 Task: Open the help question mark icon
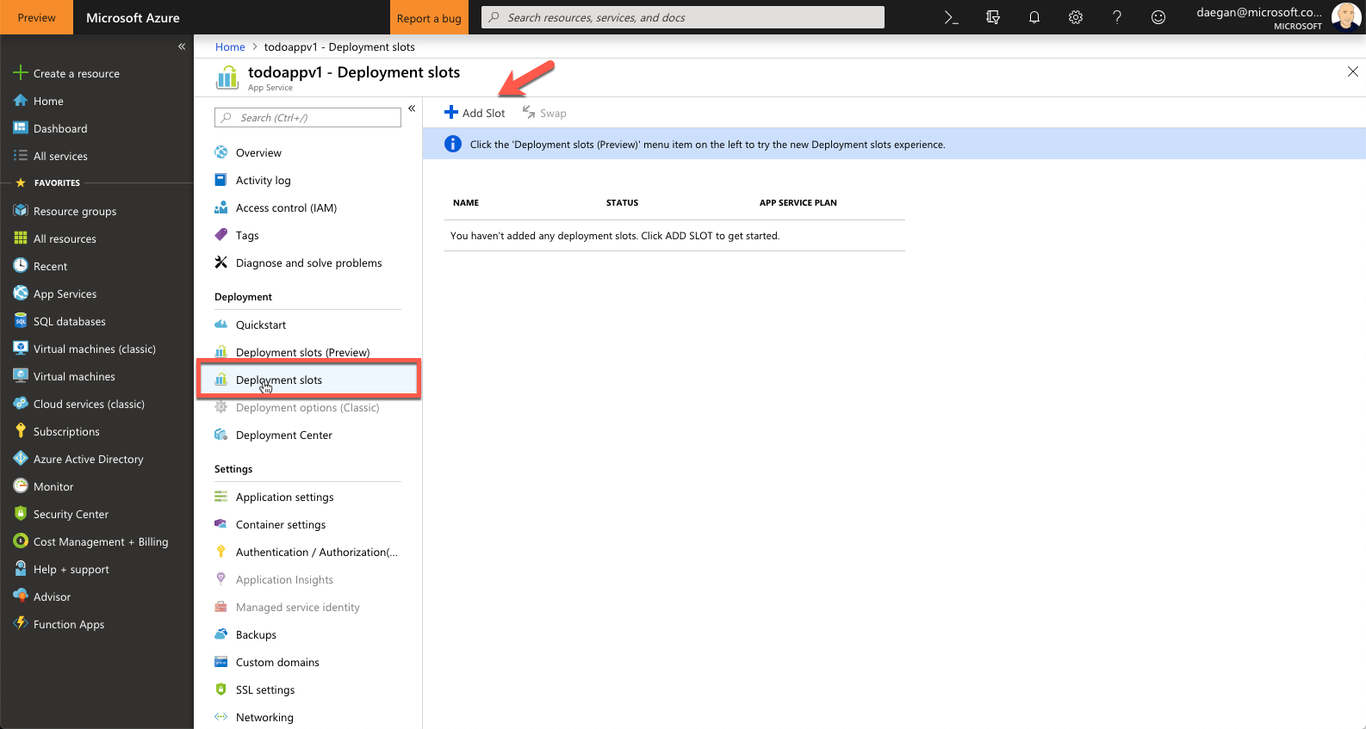coord(1117,17)
